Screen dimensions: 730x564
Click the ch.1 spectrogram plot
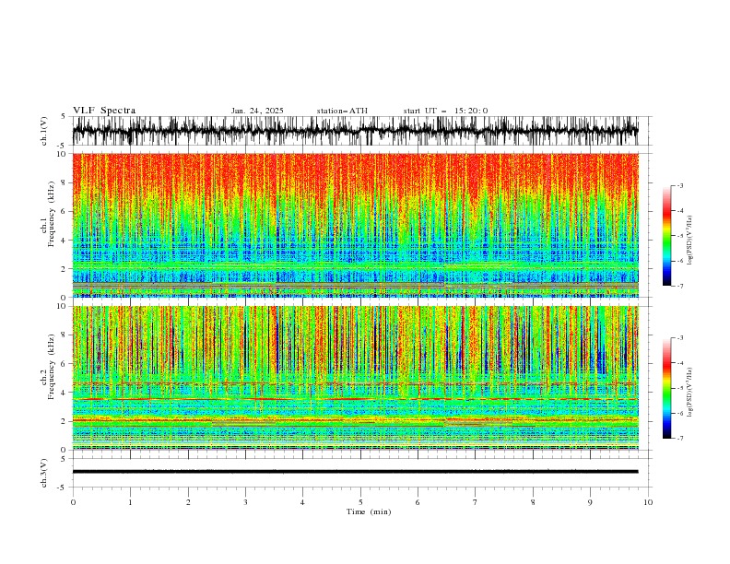pos(355,225)
